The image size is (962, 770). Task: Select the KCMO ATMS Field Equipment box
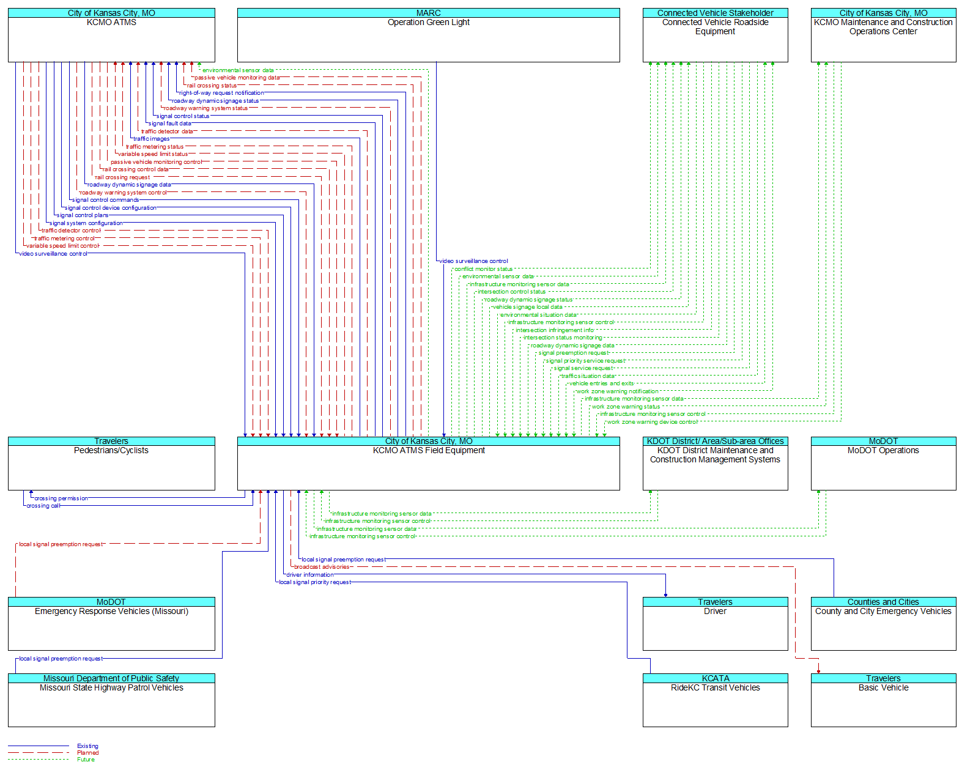(x=428, y=464)
